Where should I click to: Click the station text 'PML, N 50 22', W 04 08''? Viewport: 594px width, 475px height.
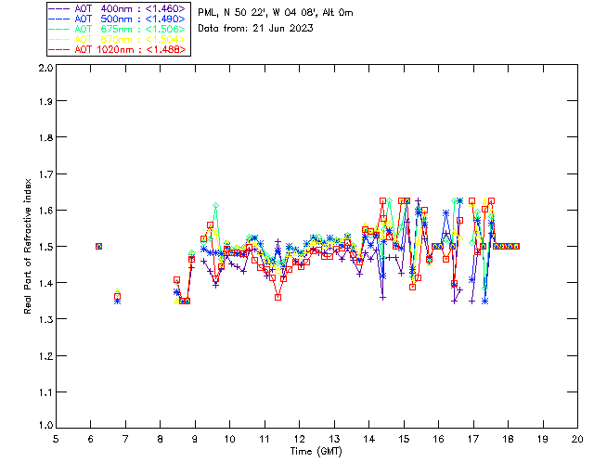coord(258,12)
